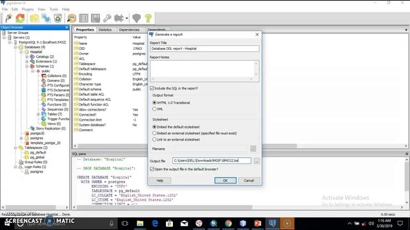Click the Maintenance wrench icon
410x230 pixels.
(107, 19)
